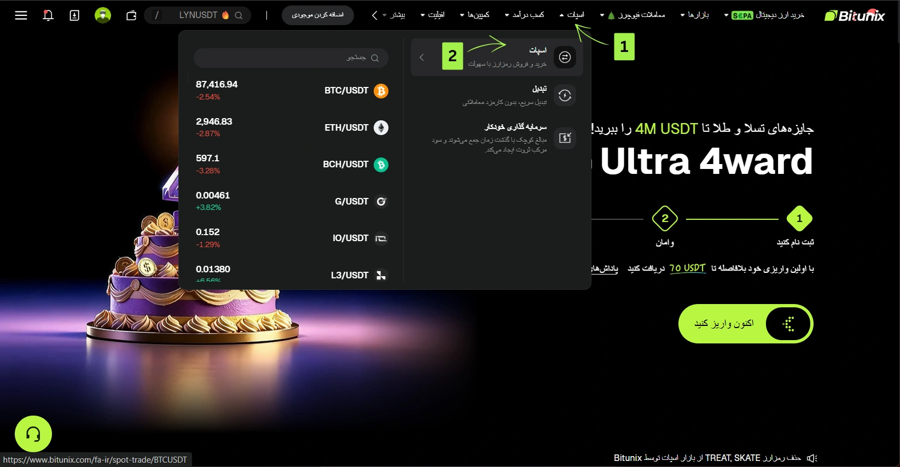The height and width of the screenshot is (467, 900).
Task: Expand the معاملات فیوچرز dropdown
Action: point(633,15)
